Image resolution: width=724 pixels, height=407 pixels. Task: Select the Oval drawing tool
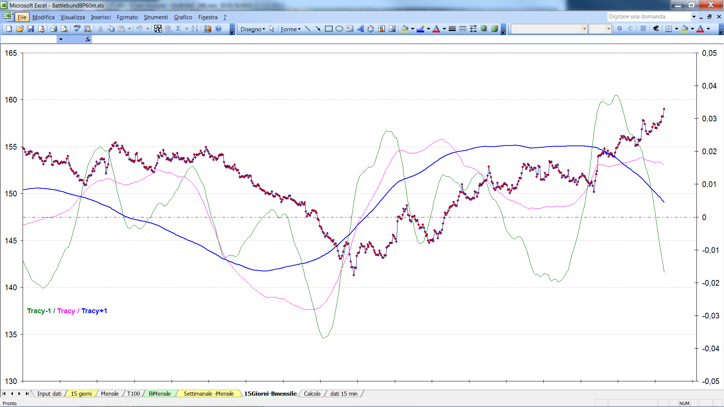(x=339, y=29)
